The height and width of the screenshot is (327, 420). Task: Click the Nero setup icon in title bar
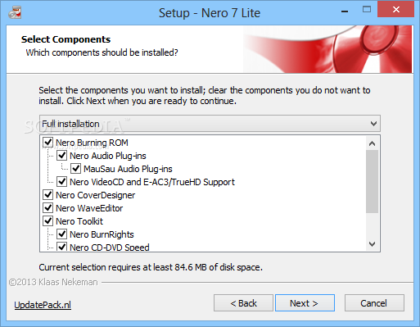15,12
